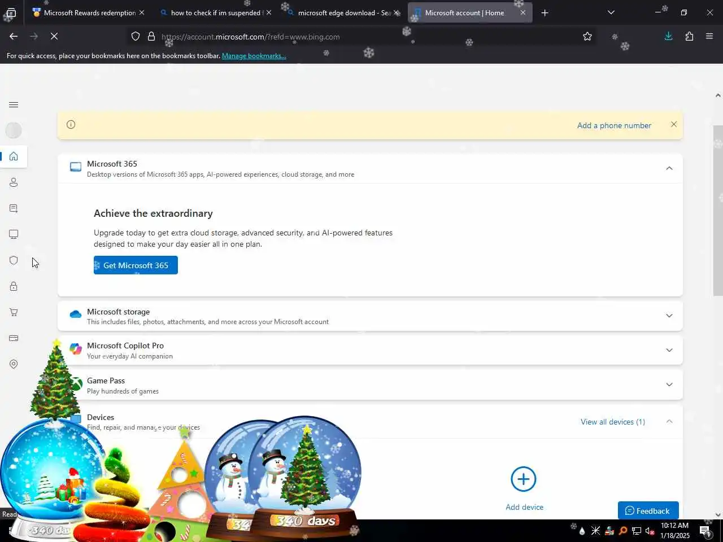Click the Add device plus button
This screenshot has width=723, height=542.
click(x=524, y=479)
